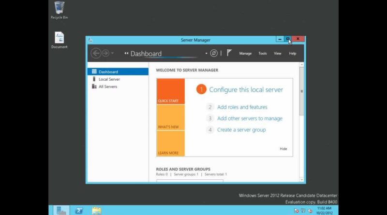Viewport: 387px width, 215px height.
Task: Click the Local Server icon in sidebar
Action: tap(94, 79)
